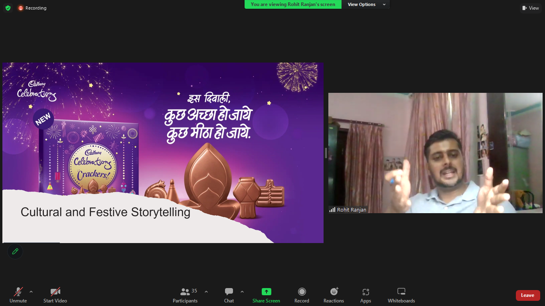Click Rohit Ranjan's video thumbnail

pyautogui.click(x=435, y=153)
